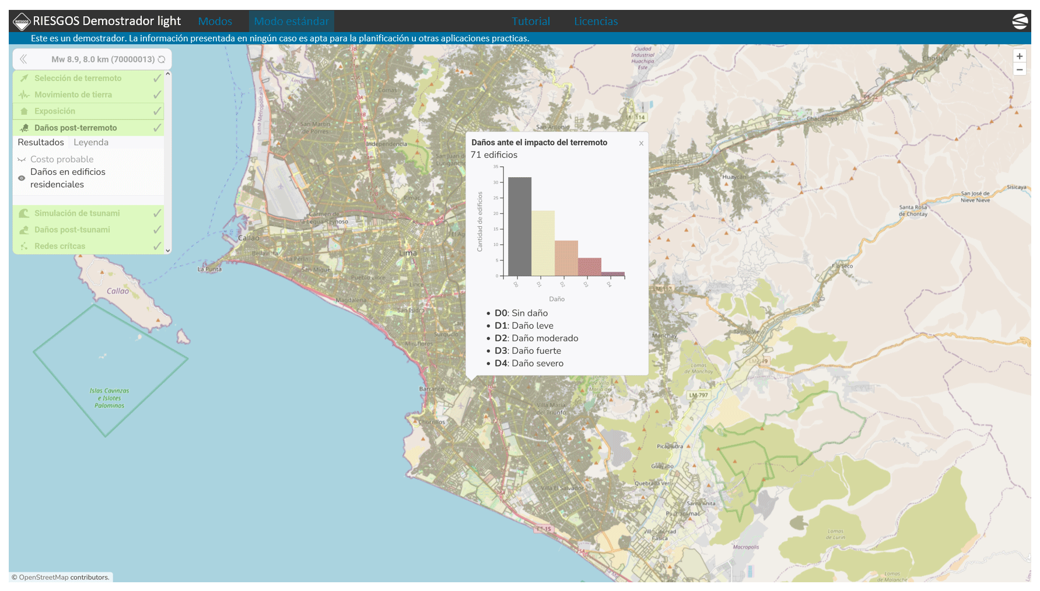The height and width of the screenshot is (591, 1040).
Task: Click the globe icon in top-right corner
Action: click(x=1020, y=22)
